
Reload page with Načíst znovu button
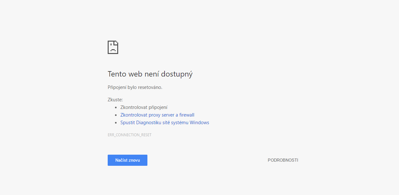[x=127, y=160]
